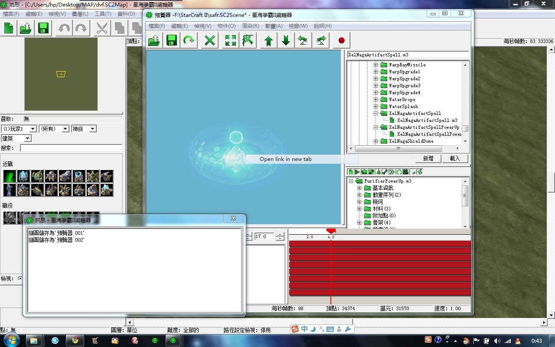Open the Previewer 物件(O) menu
Screen dimensions: 555x347
tap(227, 26)
